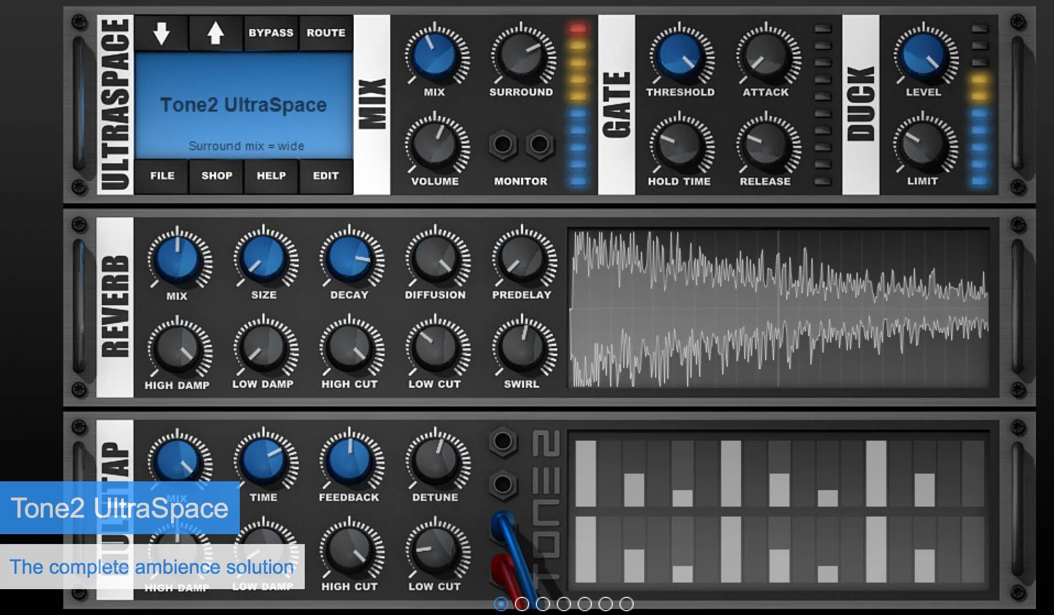The width and height of the screenshot is (1054, 615).
Task: Click the Mix section level meter
Action: tap(578, 104)
